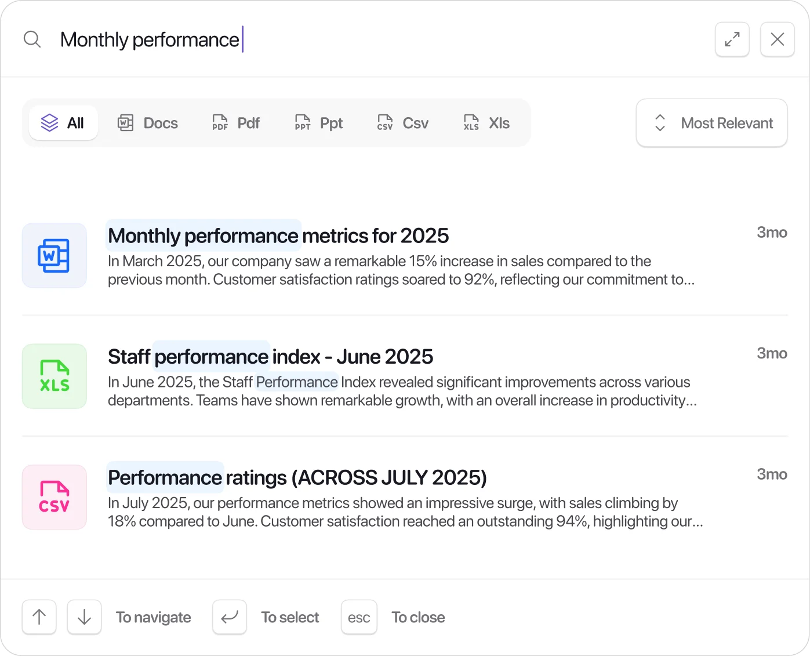Click the To close label
This screenshot has width=810, height=656.
click(x=418, y=617)
